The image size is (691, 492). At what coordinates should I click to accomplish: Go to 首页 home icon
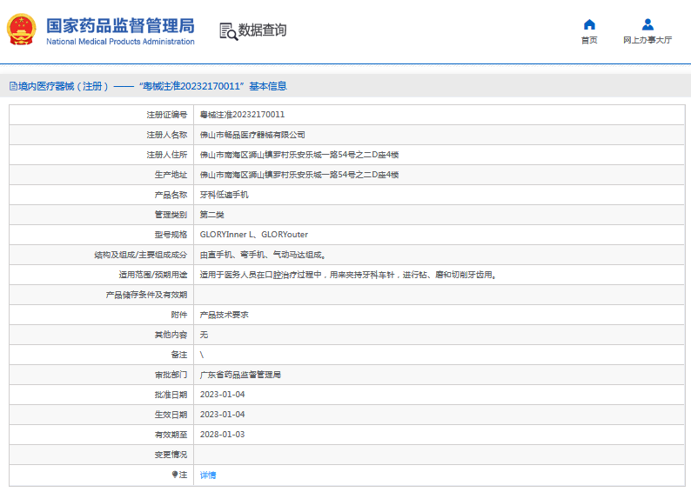tap(589, 24)
